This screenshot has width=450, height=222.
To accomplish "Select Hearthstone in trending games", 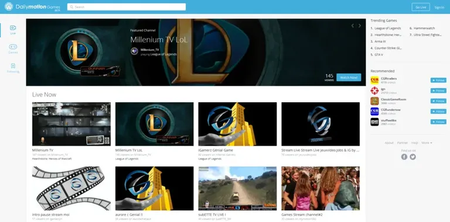I will (x=388, y=35).
